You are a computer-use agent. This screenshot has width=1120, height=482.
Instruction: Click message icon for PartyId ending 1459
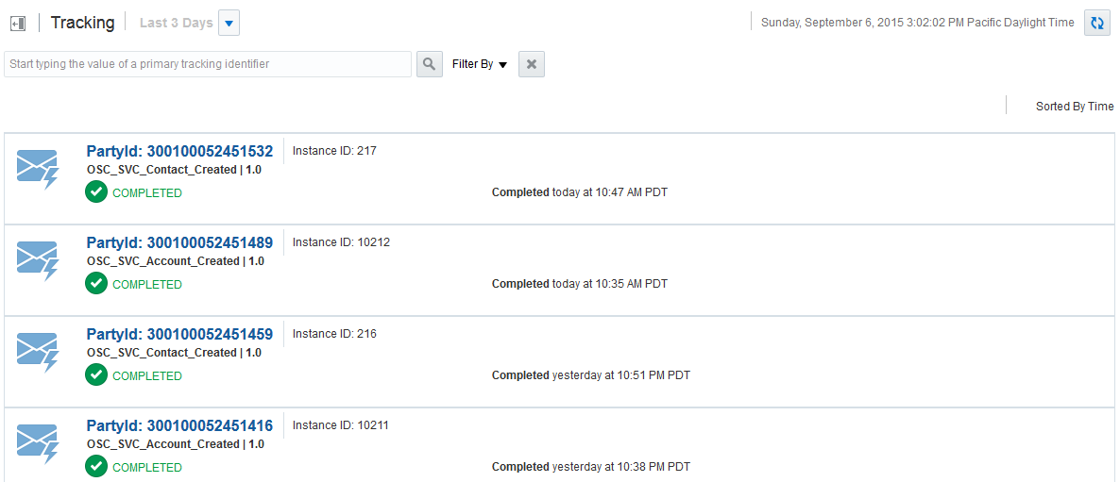37,352
